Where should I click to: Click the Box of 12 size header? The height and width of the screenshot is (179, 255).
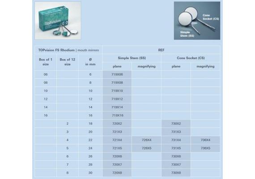67,62
